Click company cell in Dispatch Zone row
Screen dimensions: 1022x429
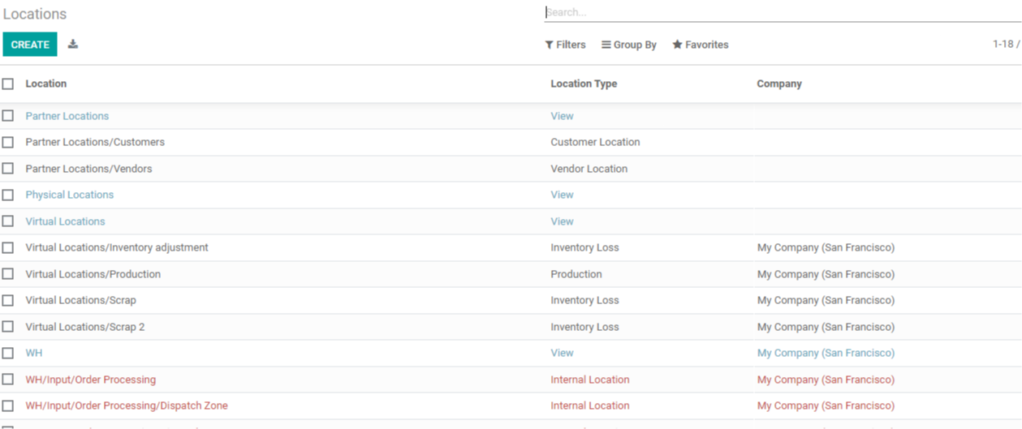[x=826, y=405]
